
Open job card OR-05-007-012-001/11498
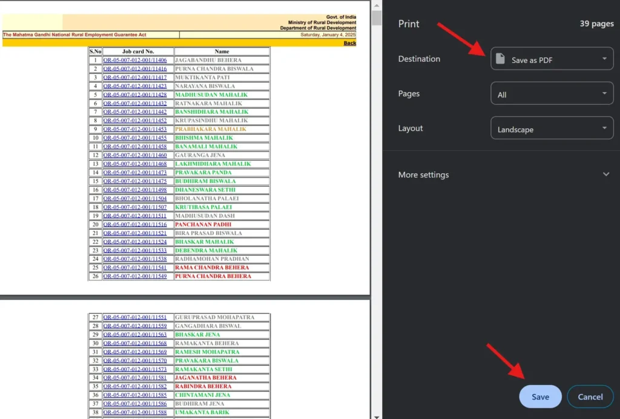click(135, 190)
